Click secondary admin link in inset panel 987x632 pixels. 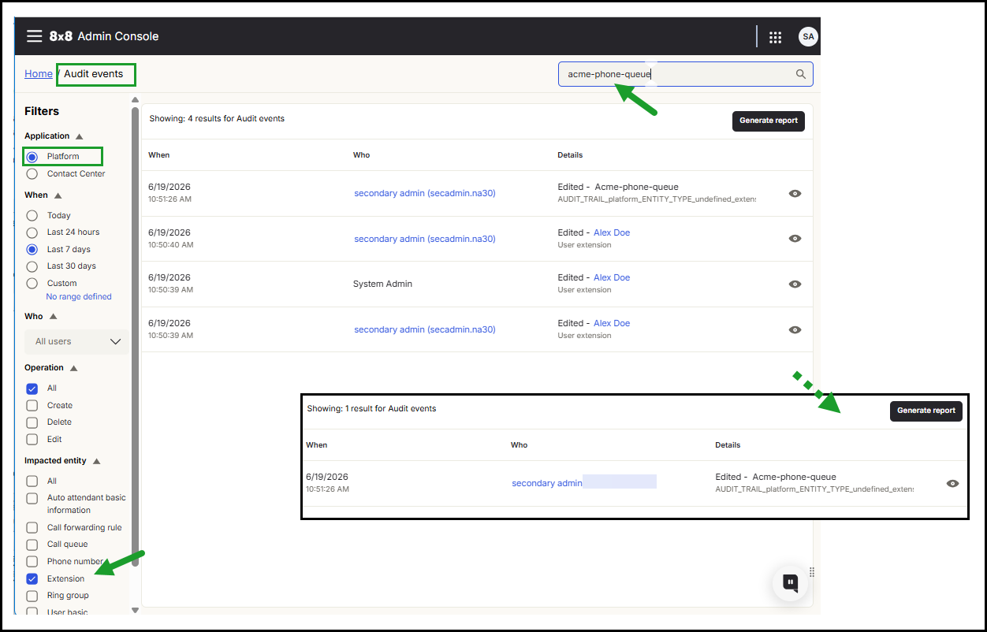point(547,483)
